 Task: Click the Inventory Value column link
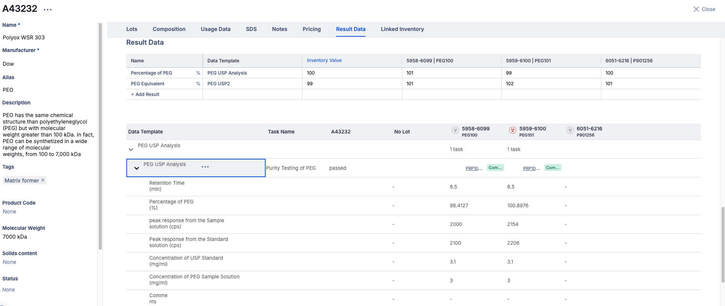coord(324,60)
